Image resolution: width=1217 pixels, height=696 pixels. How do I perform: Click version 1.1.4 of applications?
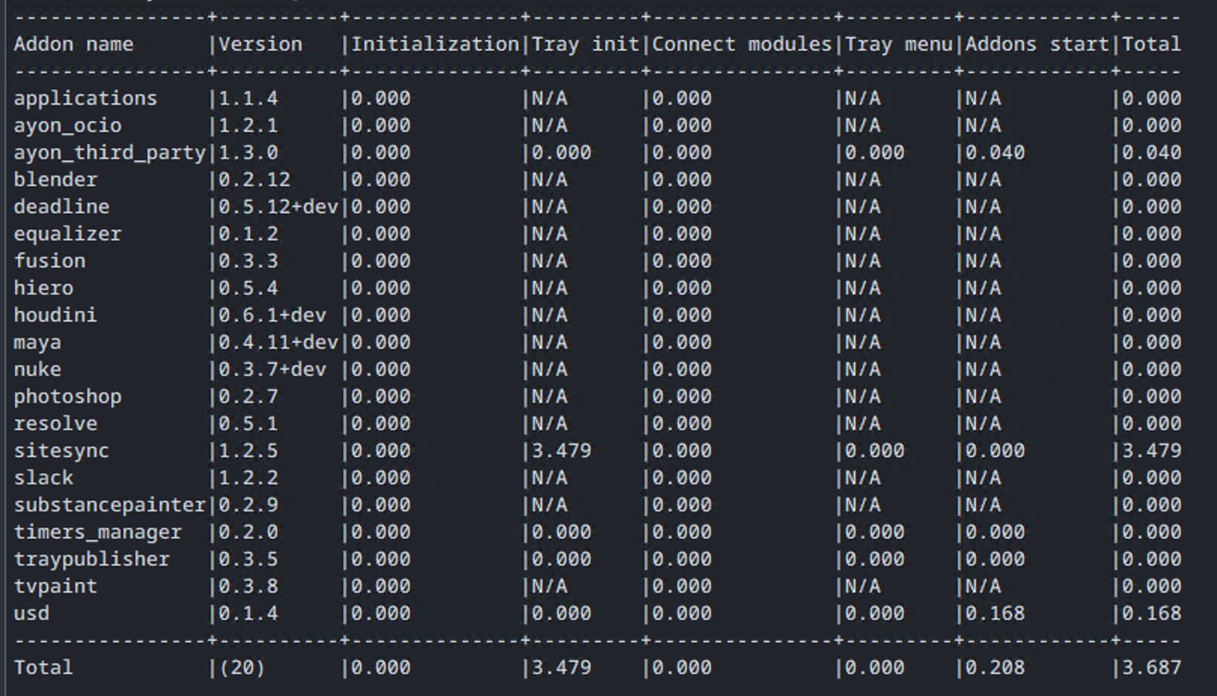tap(249, 99)
